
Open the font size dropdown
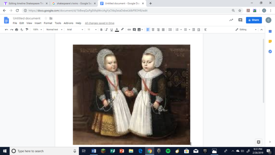click(x=92, y=30)
